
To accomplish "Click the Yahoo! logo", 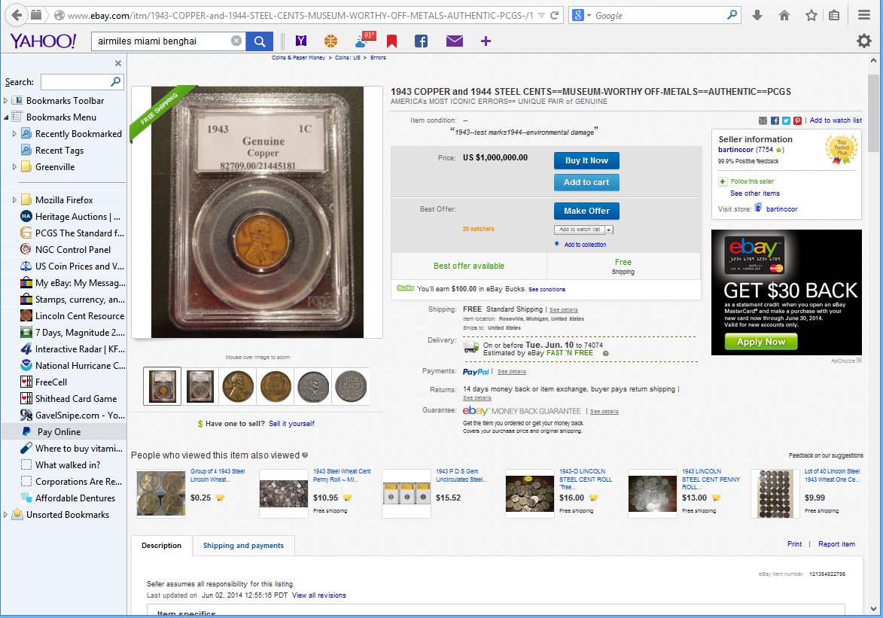I will pos(43,41).
